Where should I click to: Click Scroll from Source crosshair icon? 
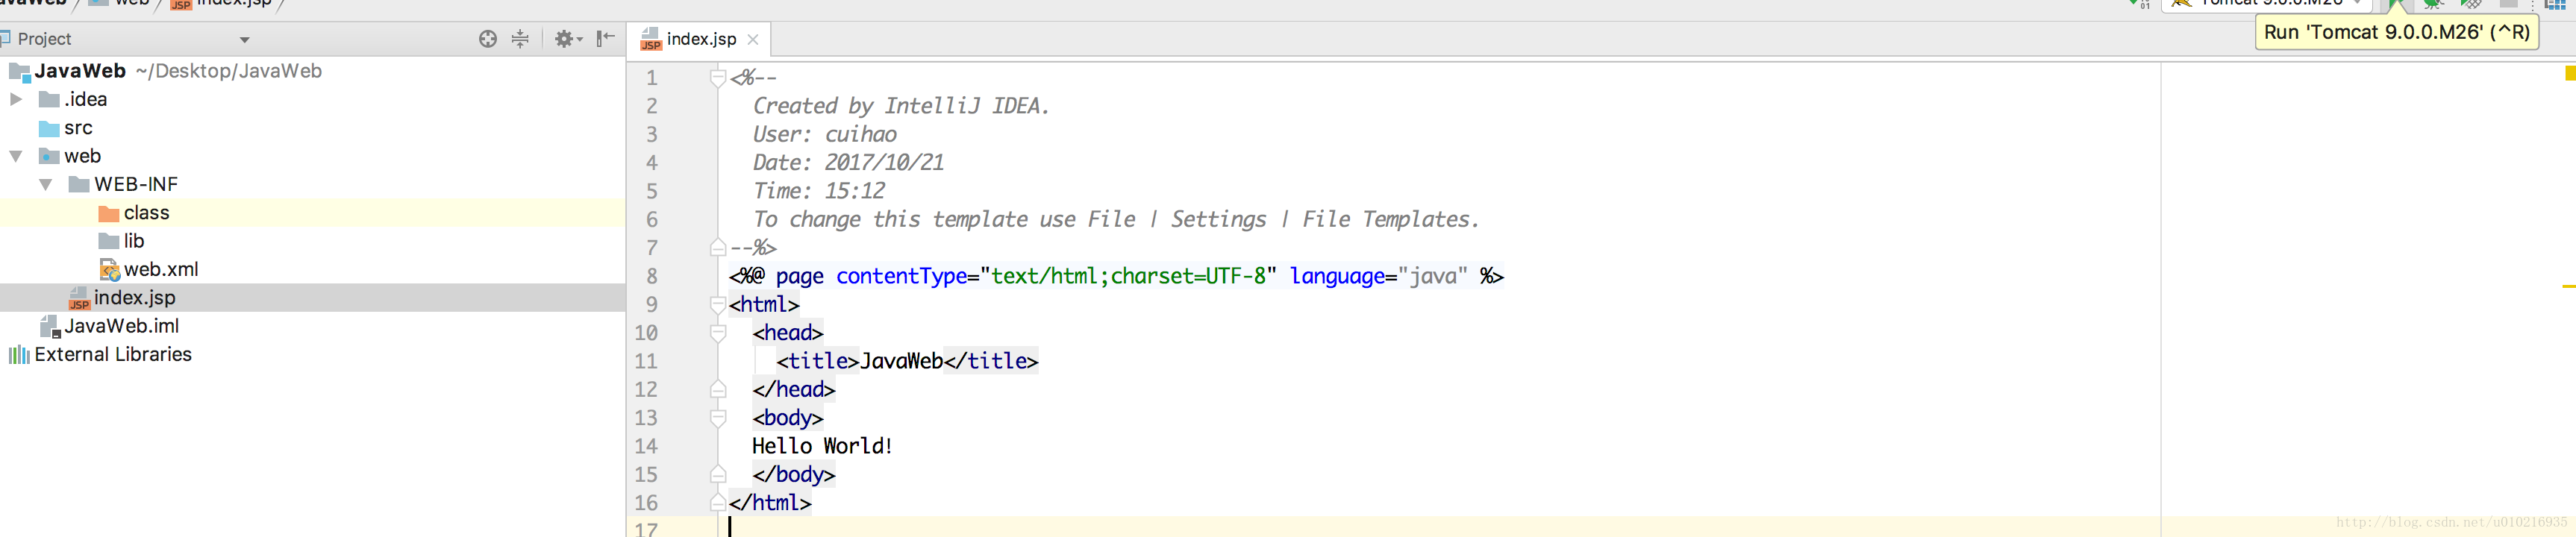click(x=487, y=39)
